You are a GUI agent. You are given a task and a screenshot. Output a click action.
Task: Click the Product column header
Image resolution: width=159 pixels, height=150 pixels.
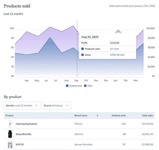coord(10,115)
